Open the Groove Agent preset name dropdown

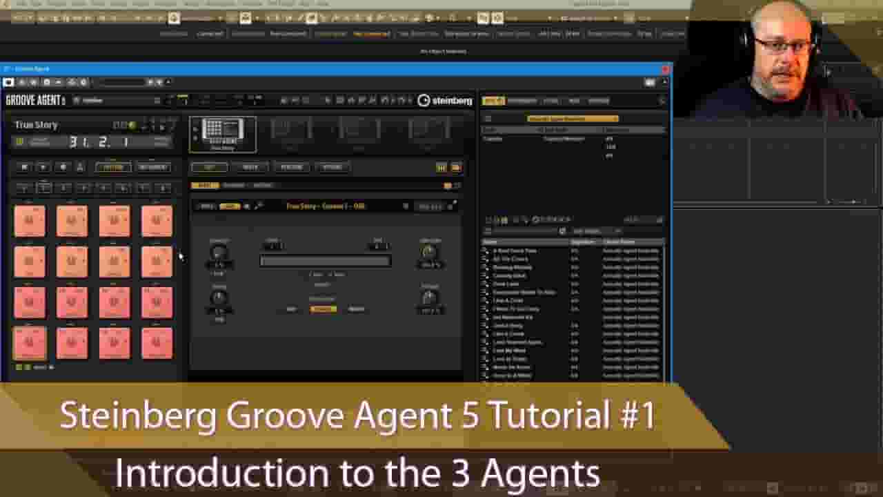click(117, 101)
